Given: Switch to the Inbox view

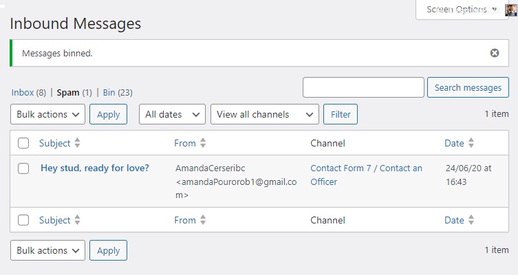Looking at the screenshot, I should click(23, 92).
